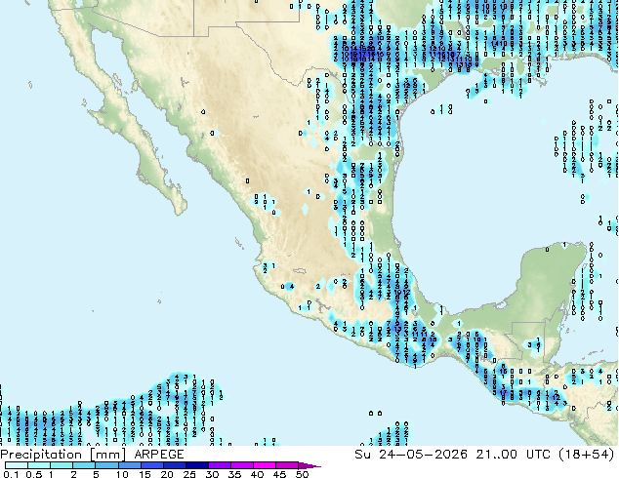The height and width of the screenshot is (478, 619).
Task: Click the 2–5 mm legend color swatch
Action: 84,465
